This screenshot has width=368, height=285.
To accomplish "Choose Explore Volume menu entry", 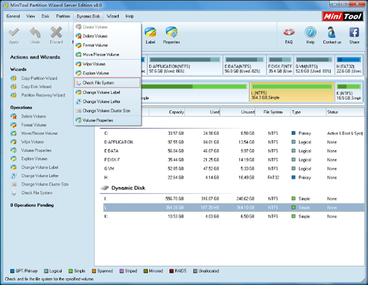I will pos(107,73).
